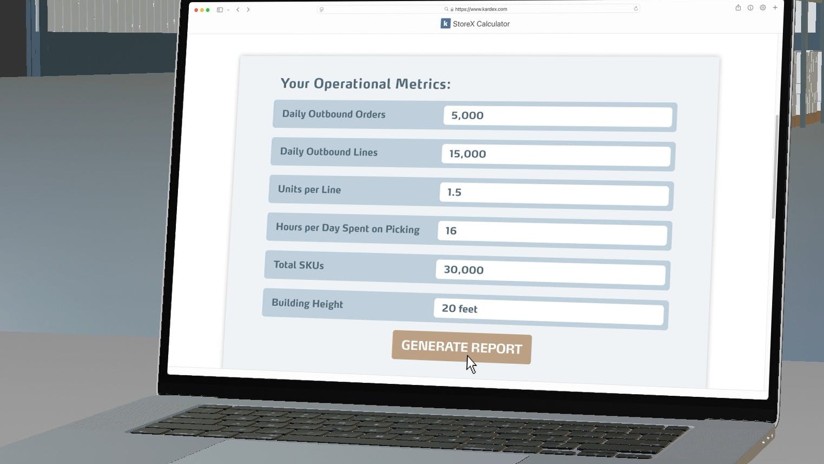Click the Kardex logo icon beside StoreX Calculator
Screen dimensions: 824x464
click(445, 23)
